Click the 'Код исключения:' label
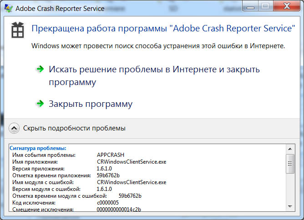 [x=34, y=203]
